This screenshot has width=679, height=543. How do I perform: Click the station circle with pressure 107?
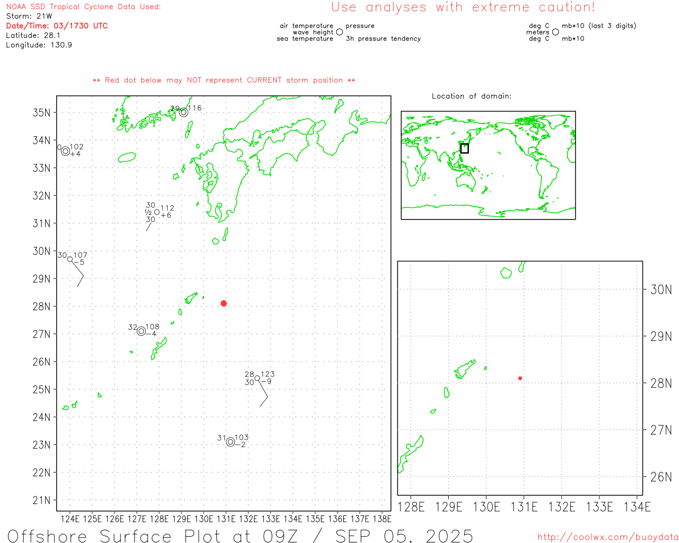70,259
